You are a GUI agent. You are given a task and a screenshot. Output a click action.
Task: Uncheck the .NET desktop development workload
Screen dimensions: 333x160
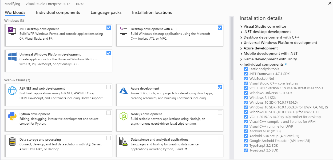[x=109, y=28]
